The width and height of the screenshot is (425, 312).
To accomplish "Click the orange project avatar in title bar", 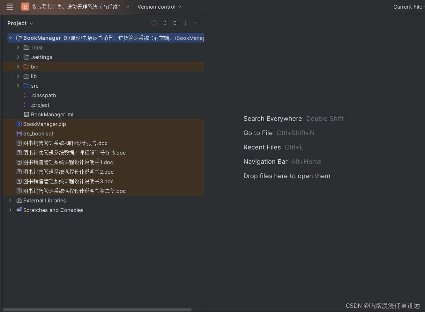I will 25,6.
